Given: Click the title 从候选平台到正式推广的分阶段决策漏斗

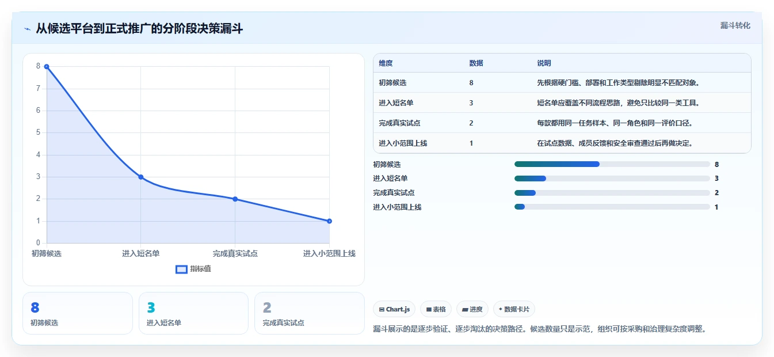Looking at the screenshot, I should tap(139, 28).
